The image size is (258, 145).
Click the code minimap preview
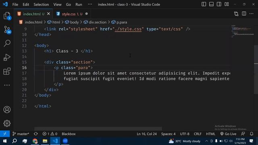[x=242, y=31]
